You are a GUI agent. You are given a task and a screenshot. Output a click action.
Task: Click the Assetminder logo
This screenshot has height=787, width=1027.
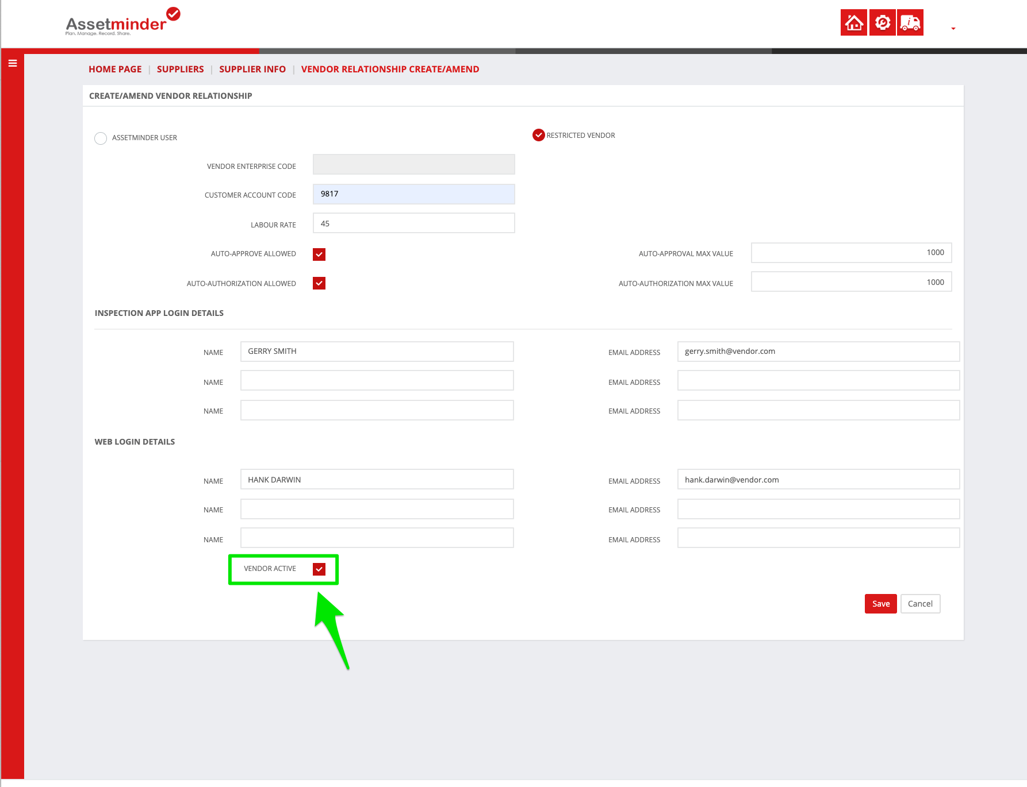click(122, 22)
